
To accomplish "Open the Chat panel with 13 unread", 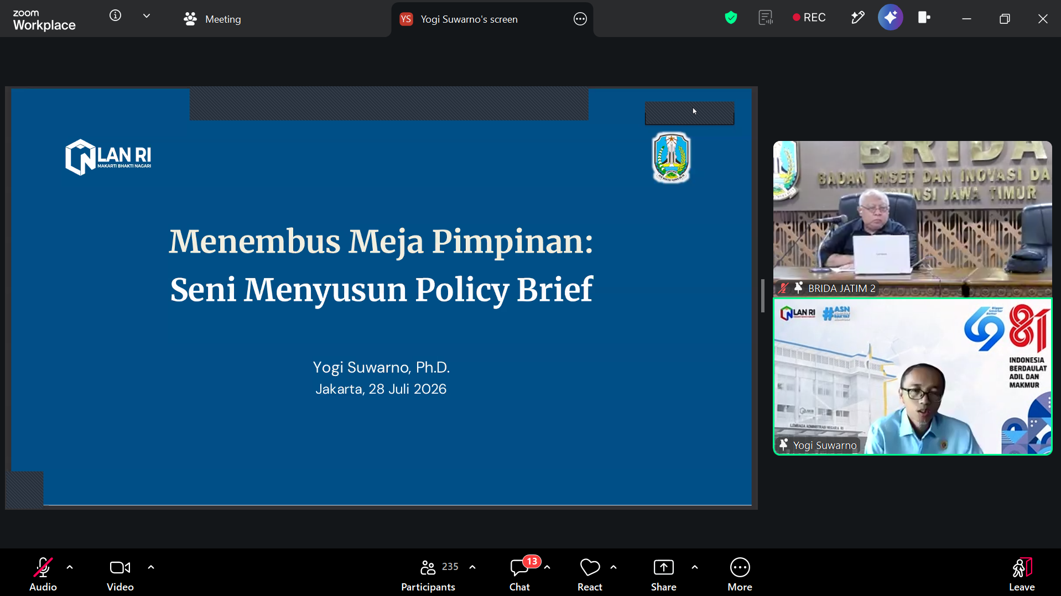I will pos(520,574).
